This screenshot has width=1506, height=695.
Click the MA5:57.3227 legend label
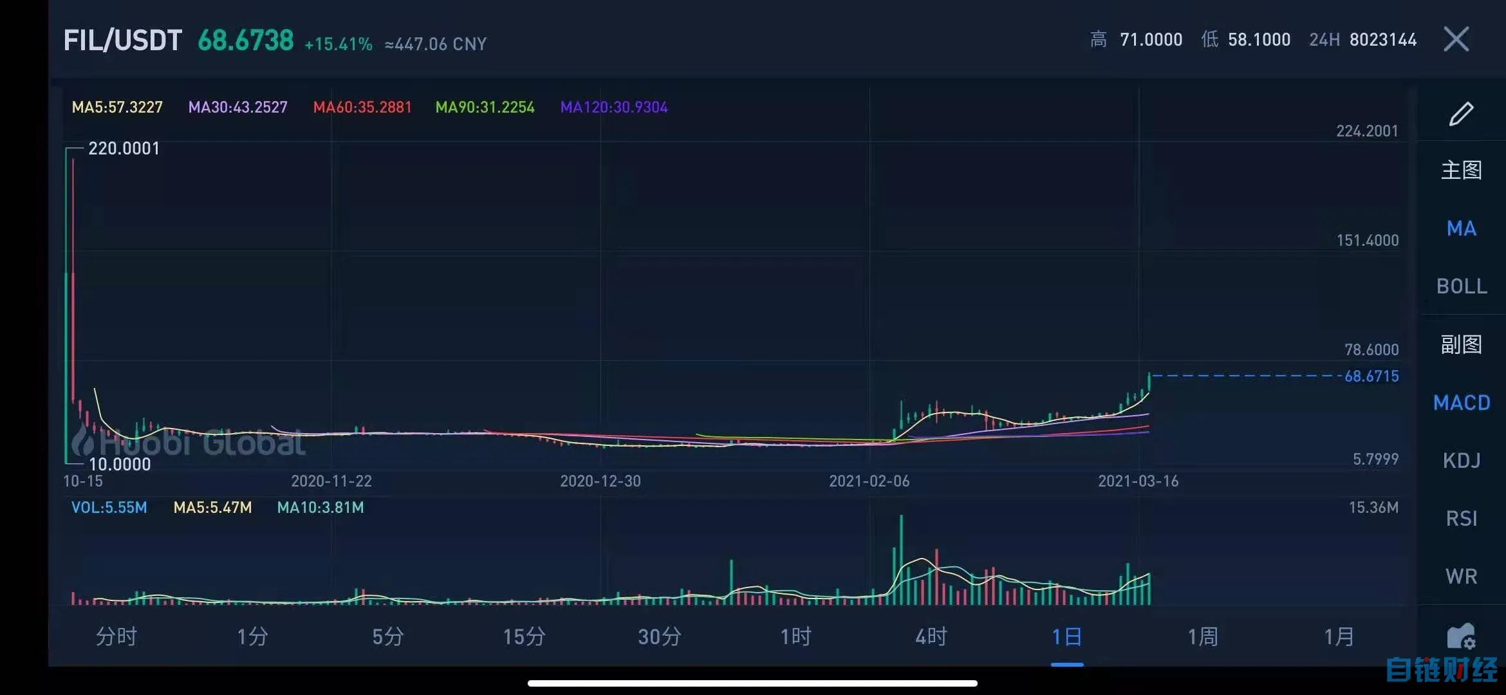coord(117,107)
